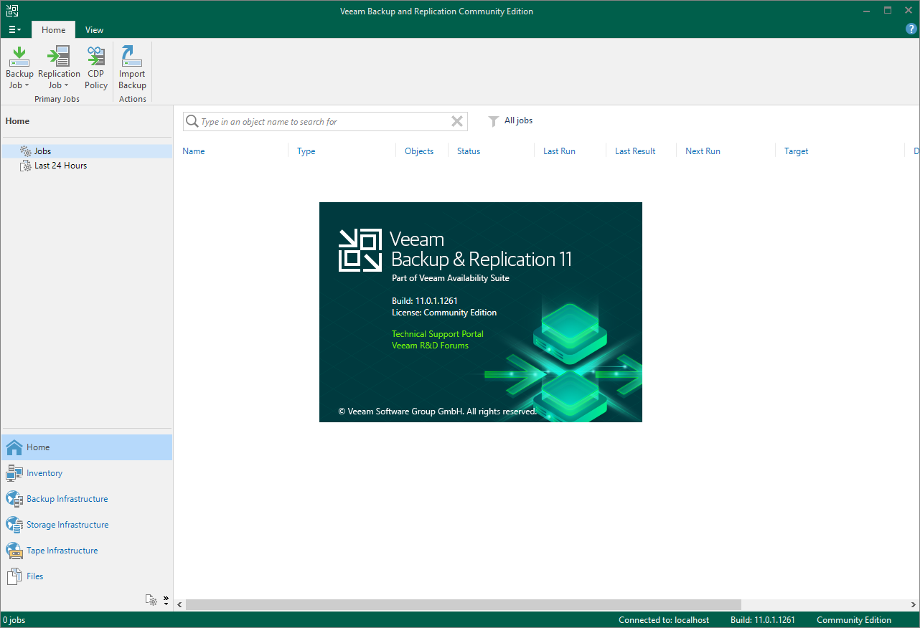The height and width of the screenshot is (628, 920).
Task: Focus the object name search field
Action: [x=325, y=122]
